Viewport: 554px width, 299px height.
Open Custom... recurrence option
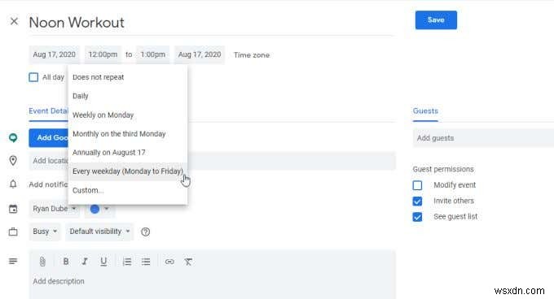click(x=128, y=190)
